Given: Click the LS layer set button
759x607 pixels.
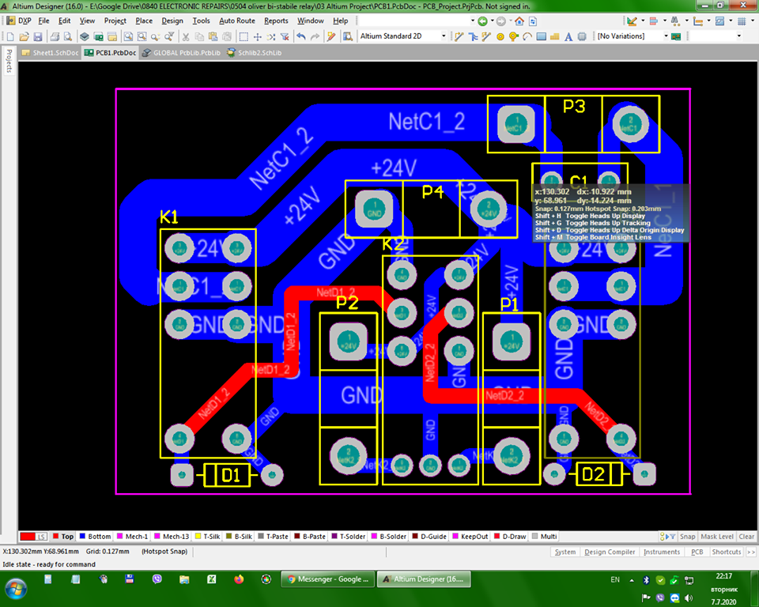Looking at the screenshot, I should tap(42, 537).
